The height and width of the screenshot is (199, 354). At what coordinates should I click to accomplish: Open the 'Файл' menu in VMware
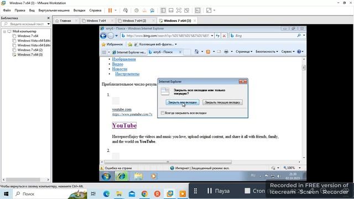pyautogui.click(x=7, y=11)
